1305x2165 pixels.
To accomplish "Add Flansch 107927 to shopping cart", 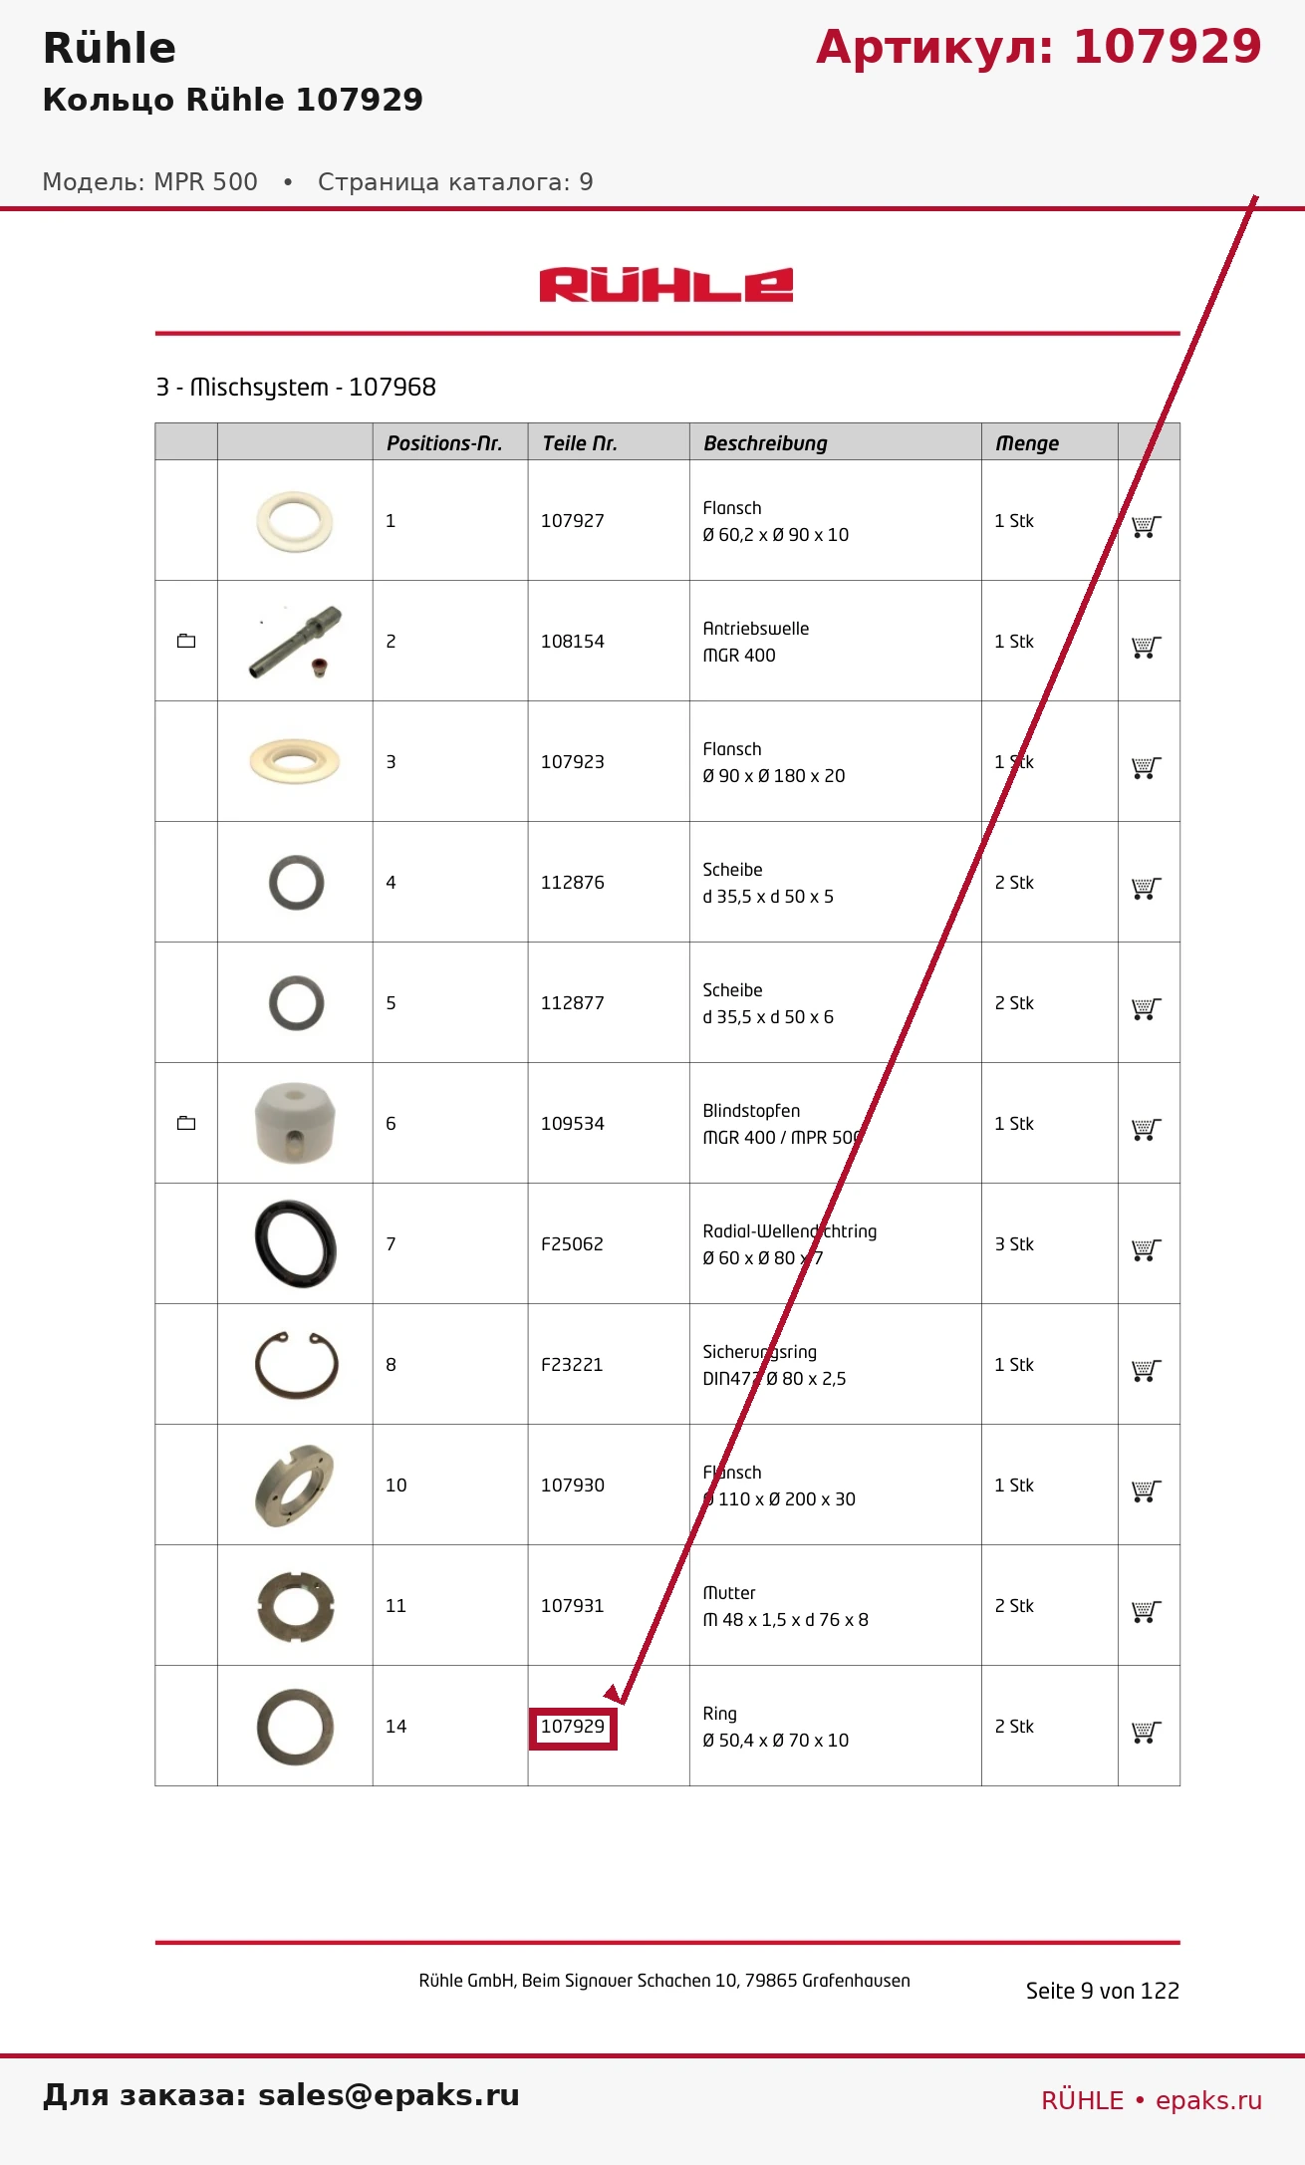I will pos(1147,526).
